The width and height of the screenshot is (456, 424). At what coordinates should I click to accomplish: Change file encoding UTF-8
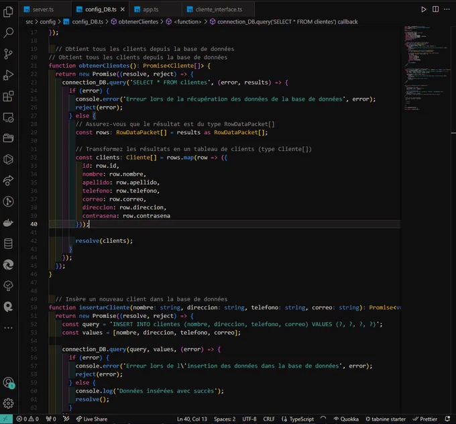(249, 419)
